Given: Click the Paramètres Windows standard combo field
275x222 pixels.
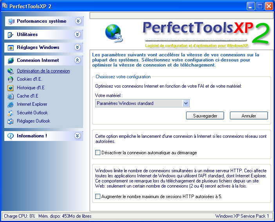Looking at the screenshot, I should click(x=142, y=103).
